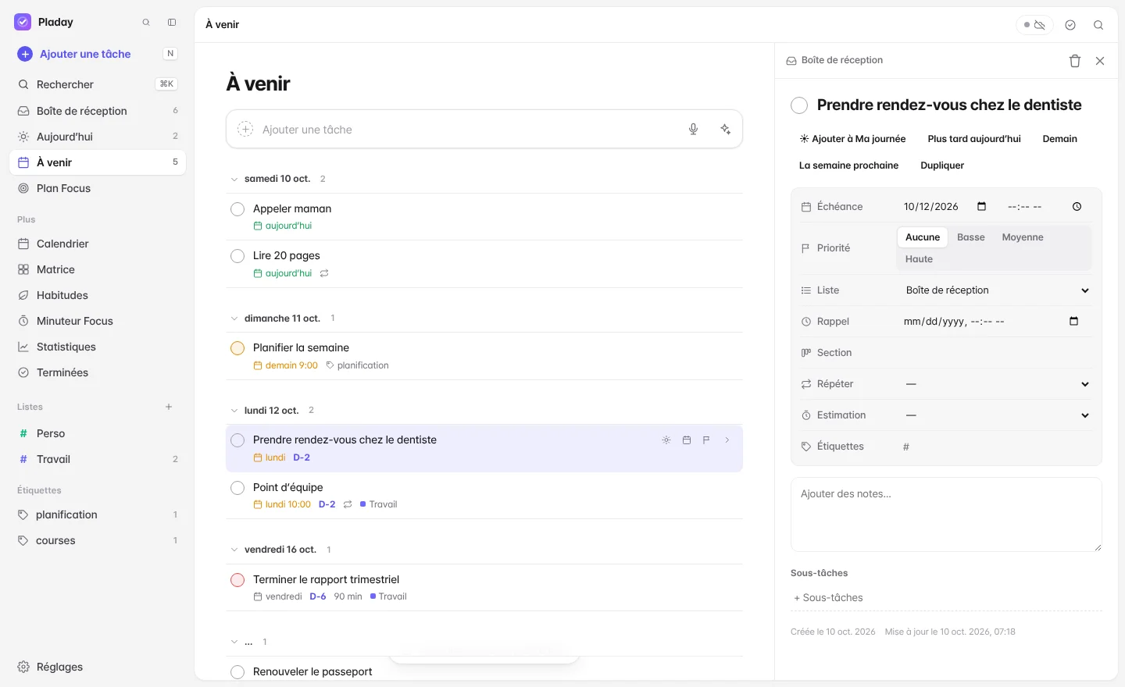Add a new list with the plus icon
Screen dimensions: 1125x687
coord(169,407)
